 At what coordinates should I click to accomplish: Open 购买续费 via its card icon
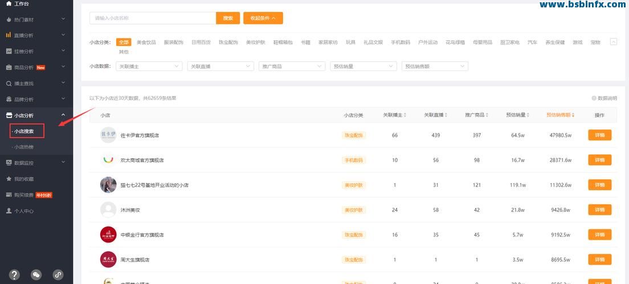tap(9, 195)
